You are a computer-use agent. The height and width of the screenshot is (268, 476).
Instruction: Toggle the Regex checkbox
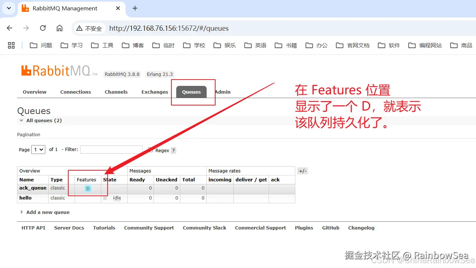150,150
